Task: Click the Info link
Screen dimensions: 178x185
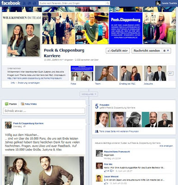Action: pyautogui.click(x=12, y=83)
